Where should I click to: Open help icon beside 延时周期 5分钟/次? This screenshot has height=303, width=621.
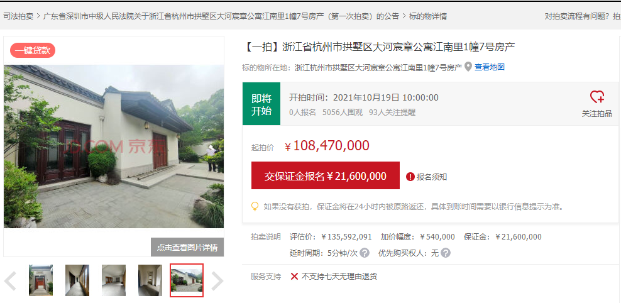pyautogui.click(x=365, y=253)
